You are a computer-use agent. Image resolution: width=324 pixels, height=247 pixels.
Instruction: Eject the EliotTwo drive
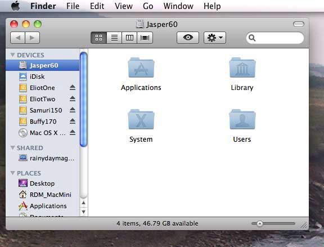click(x=73, y=99)
